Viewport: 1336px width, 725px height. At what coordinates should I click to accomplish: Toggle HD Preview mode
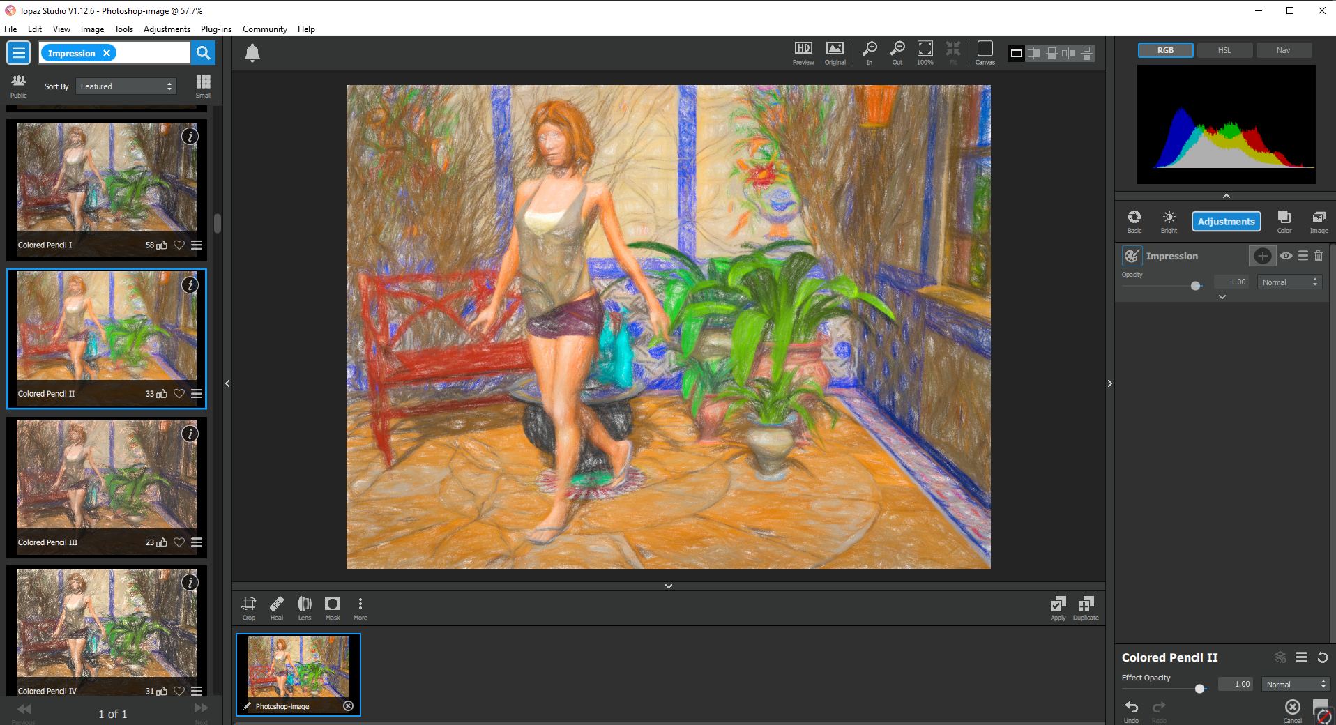click(803, 53)
